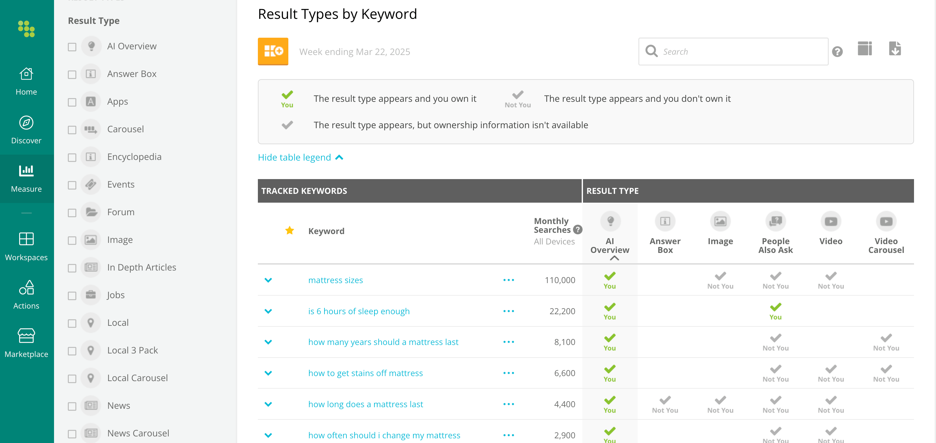Viewport: 936px width, 443px height.
Task: Sort by the Keyword column header
Action: coord(326,231)
